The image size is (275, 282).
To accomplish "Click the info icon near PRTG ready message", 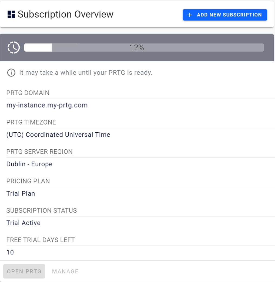I will click(11, 73).
